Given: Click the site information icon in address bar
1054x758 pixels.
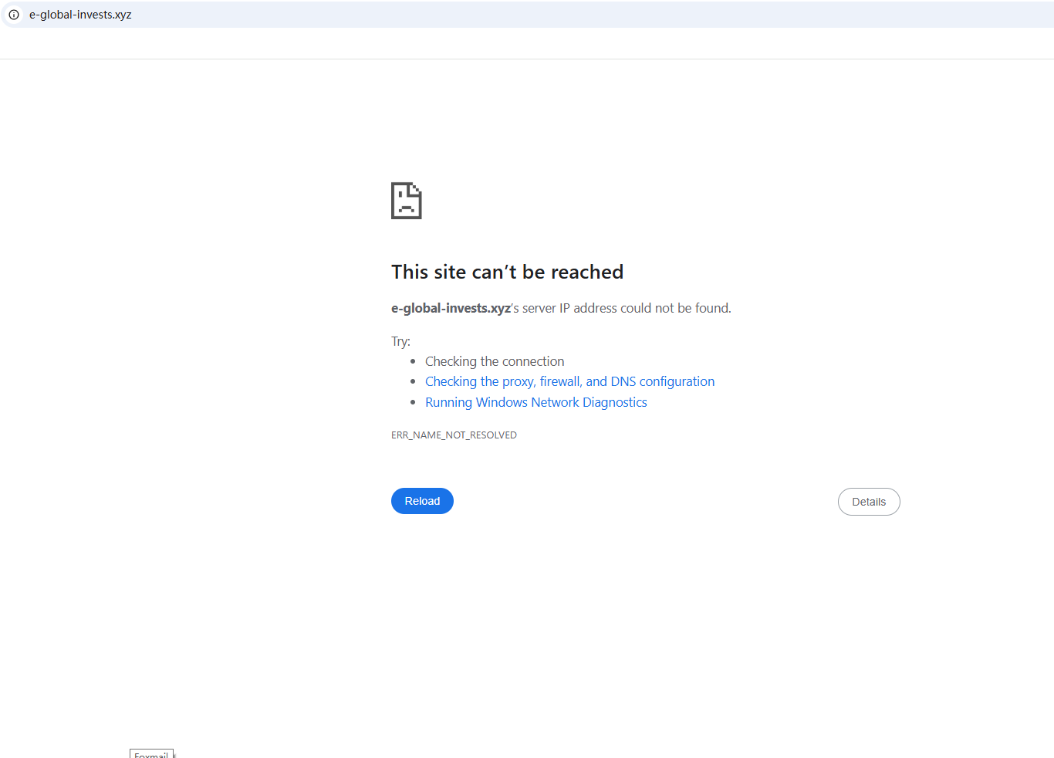Looking at the screenshot, I should tap(14, 15).
